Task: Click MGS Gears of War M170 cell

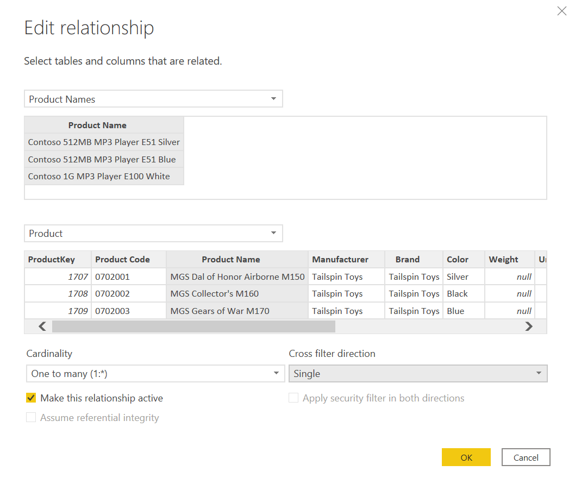Action: [x=237, y=311]
